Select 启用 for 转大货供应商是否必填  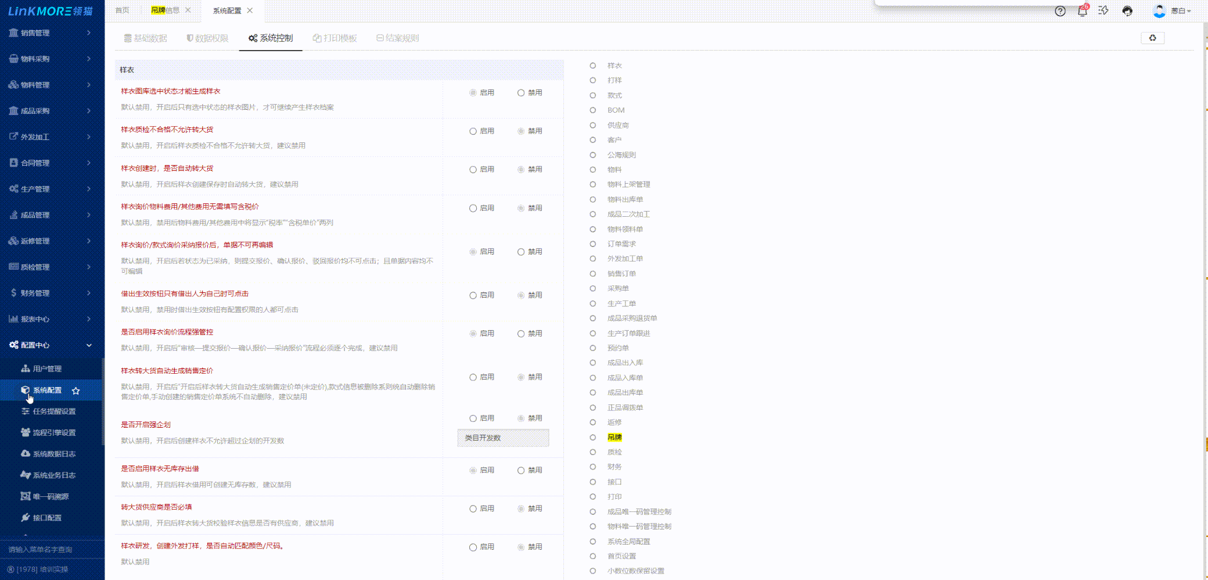click(473, 509)
